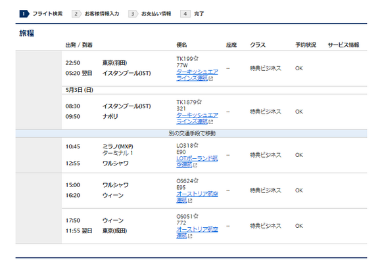Screen dimensions: 380x260
Task: Click the サービス情報 column header
Action: [343, 45]
